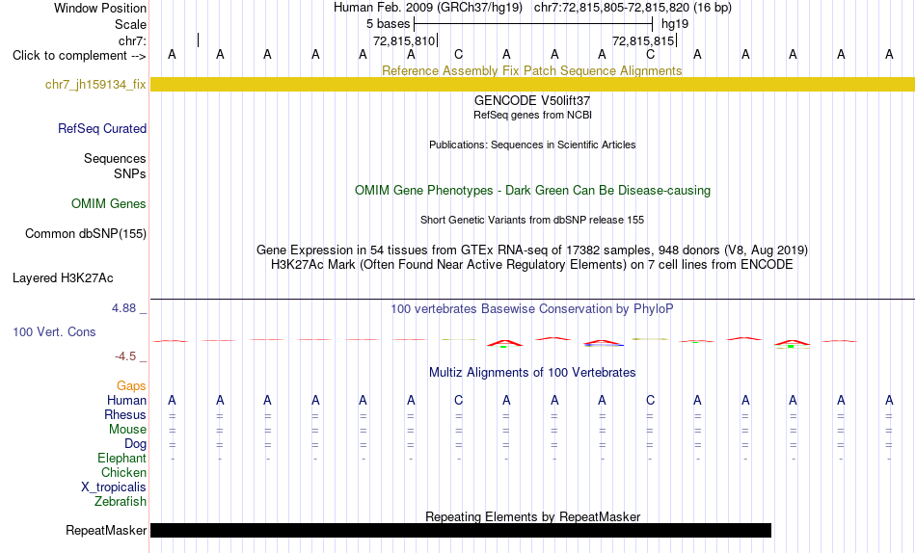Click 'RefSeq genes from NCBI' title
The image size is (916, 553).
click(533, 115)
